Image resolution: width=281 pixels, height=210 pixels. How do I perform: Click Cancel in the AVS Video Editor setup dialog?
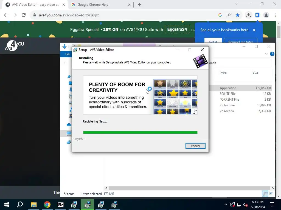tap(195, 146)
